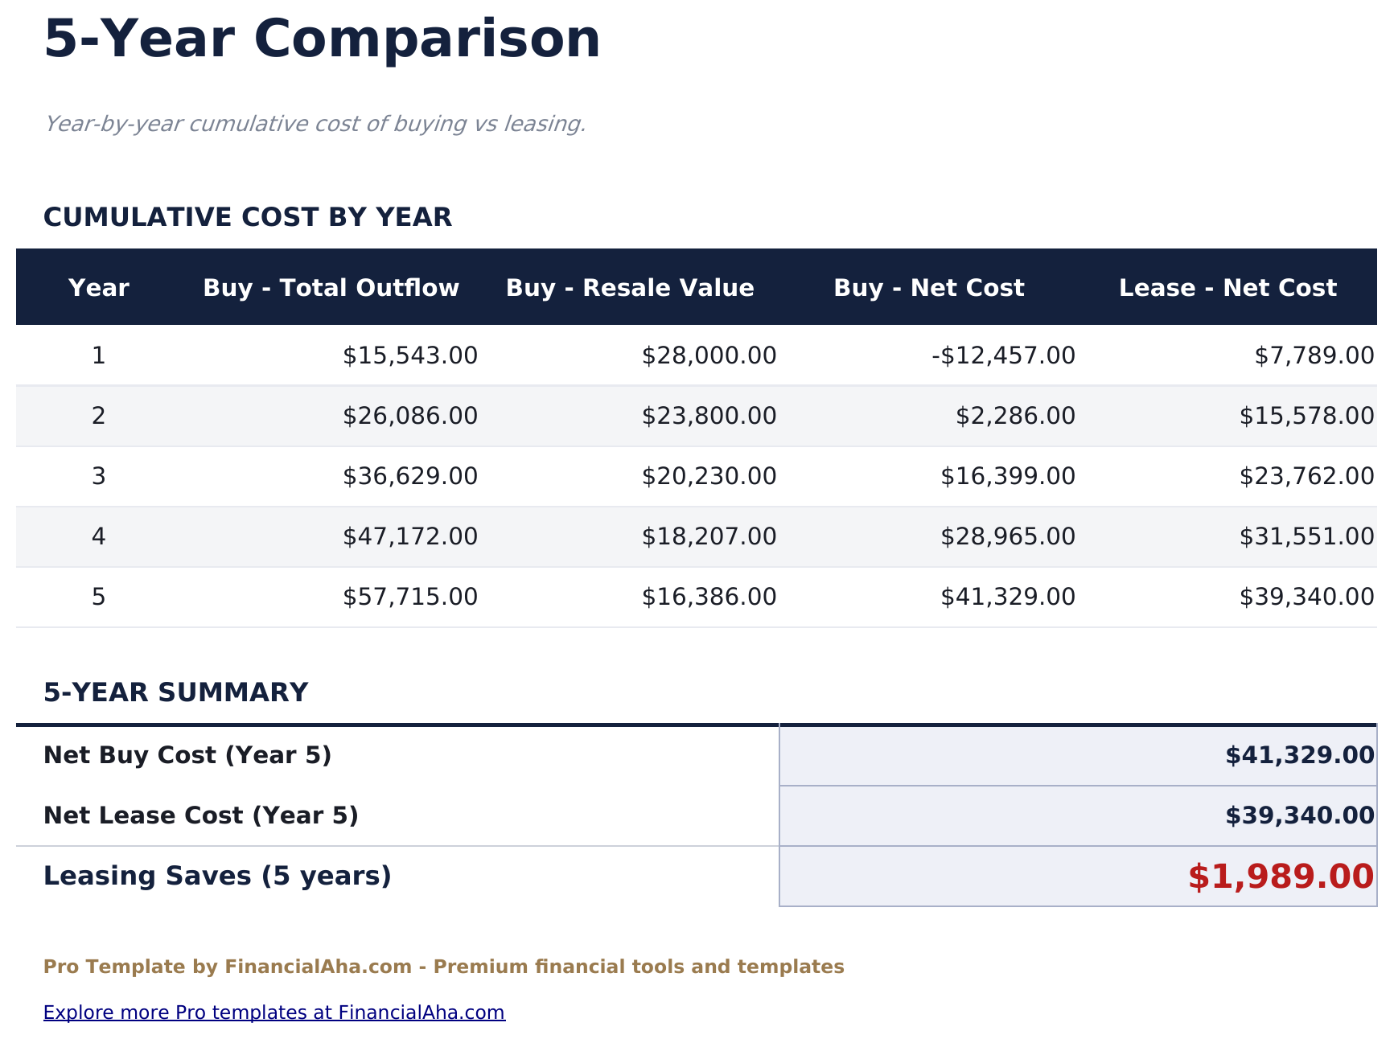The height and width of the screenshot is (1039, 1394).
Task: Click the Net Lease Cost $39,340.00 summary value
Action: click(1297, 815)
